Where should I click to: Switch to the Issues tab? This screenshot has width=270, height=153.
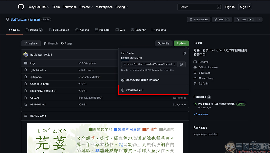(34, 30)
